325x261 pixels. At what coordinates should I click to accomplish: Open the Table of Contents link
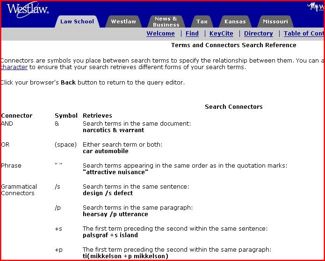click(x=303, y=34)
